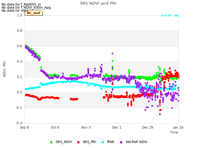The height and width of the screenshot is (148, 197).
Task: Click the purple SW-PAR NDVI legend swatch
Action: pyautogui.click(x=121, y=142)
